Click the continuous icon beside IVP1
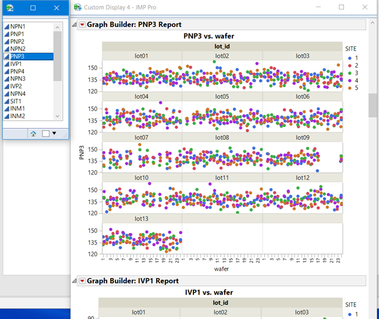 (7, 64)
